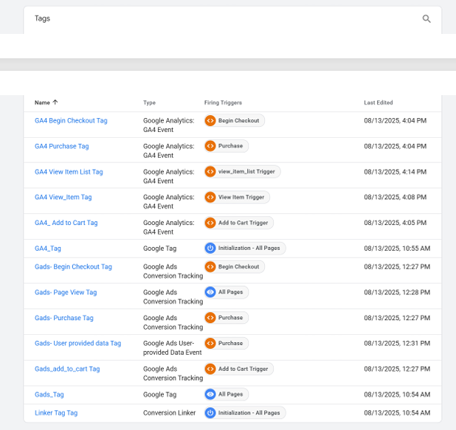Click the Name column header

(x=42, y=103)
